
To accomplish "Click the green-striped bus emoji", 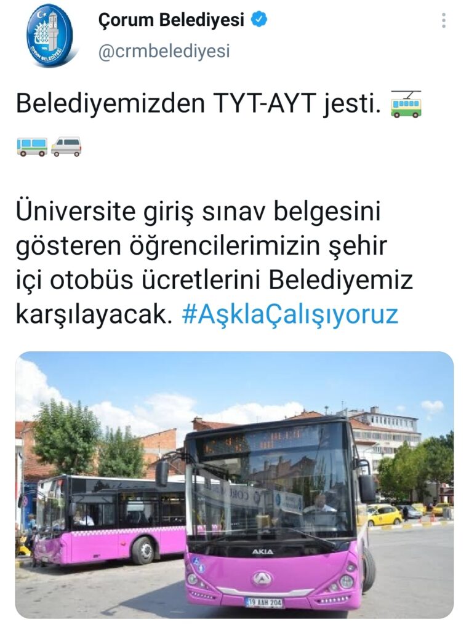I will click(32, 146).
